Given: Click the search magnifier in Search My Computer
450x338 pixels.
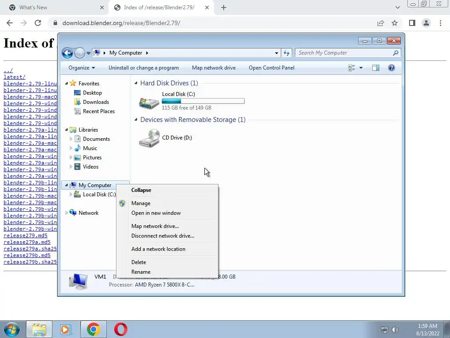Looking at the screenshot, I should click(396, 53).
